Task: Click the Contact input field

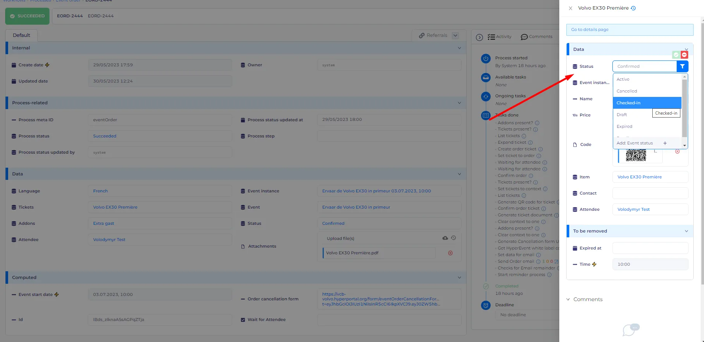Action: pyautogui.click(x=650, y=193)
